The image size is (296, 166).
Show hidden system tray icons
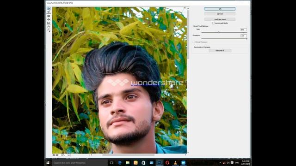[220, 163]
